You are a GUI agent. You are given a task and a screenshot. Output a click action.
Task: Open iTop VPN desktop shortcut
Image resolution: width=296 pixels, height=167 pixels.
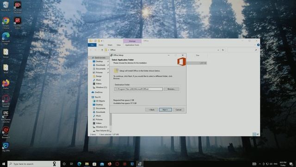(x=6, y=147)
